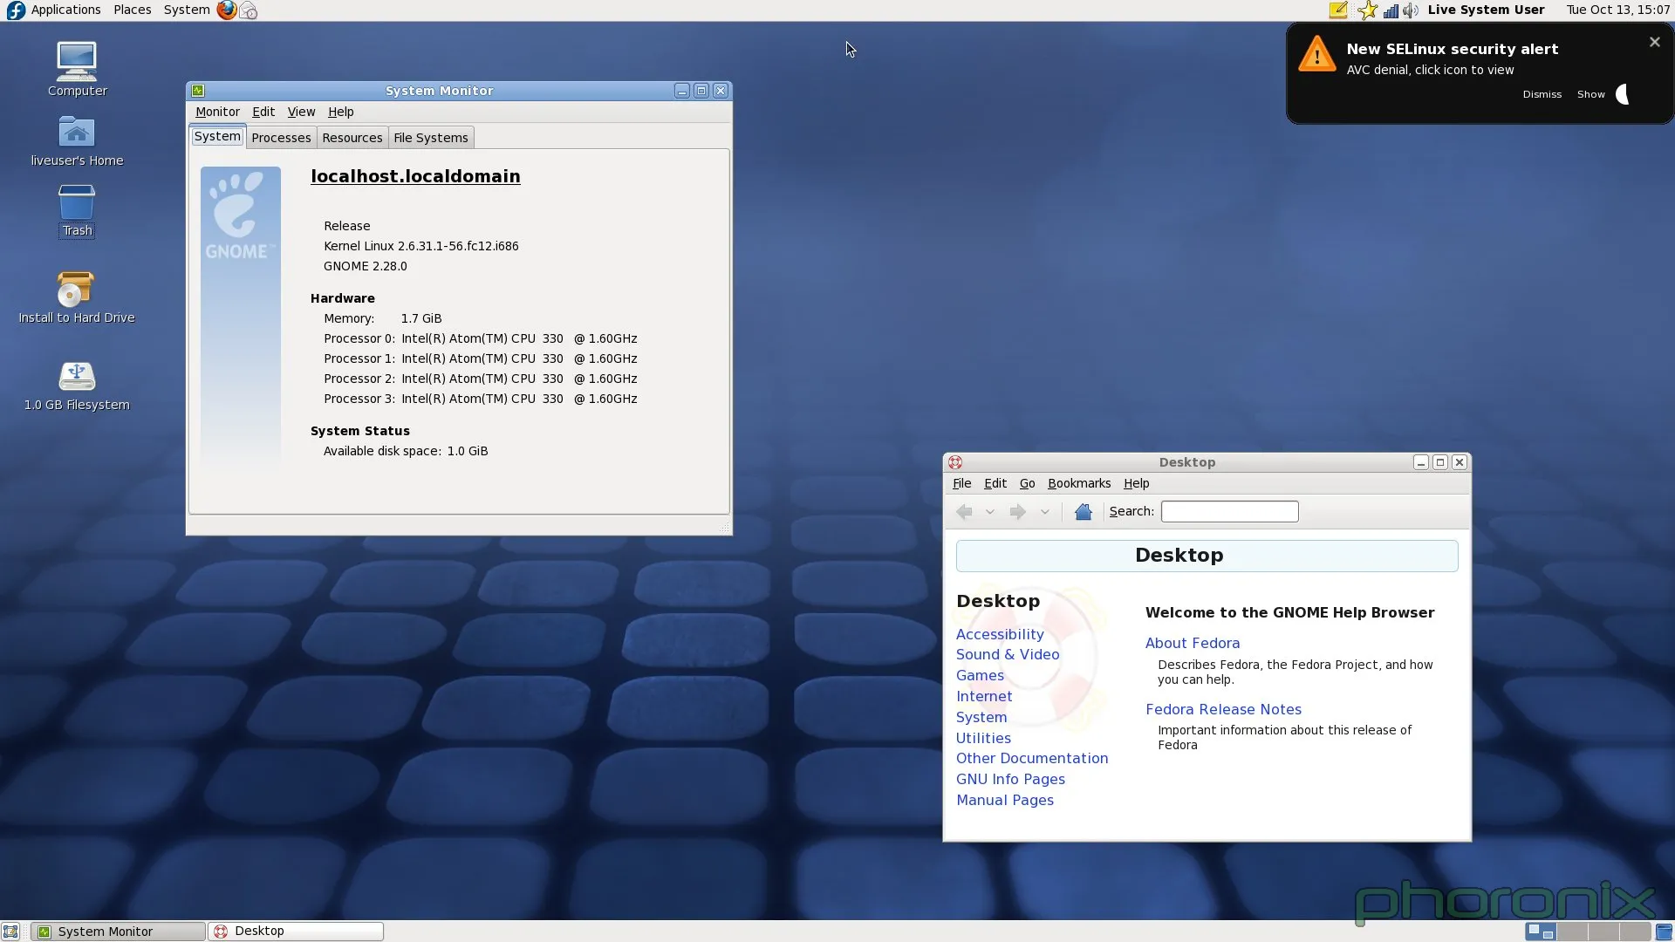Go forward in Help browser toolbar
This screenshot has width=1675, height=942.
coord(1017,512)
